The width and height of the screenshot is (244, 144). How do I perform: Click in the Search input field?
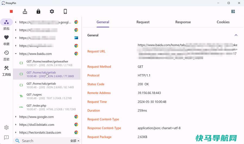pyautogui.click(x=45, y=141)
